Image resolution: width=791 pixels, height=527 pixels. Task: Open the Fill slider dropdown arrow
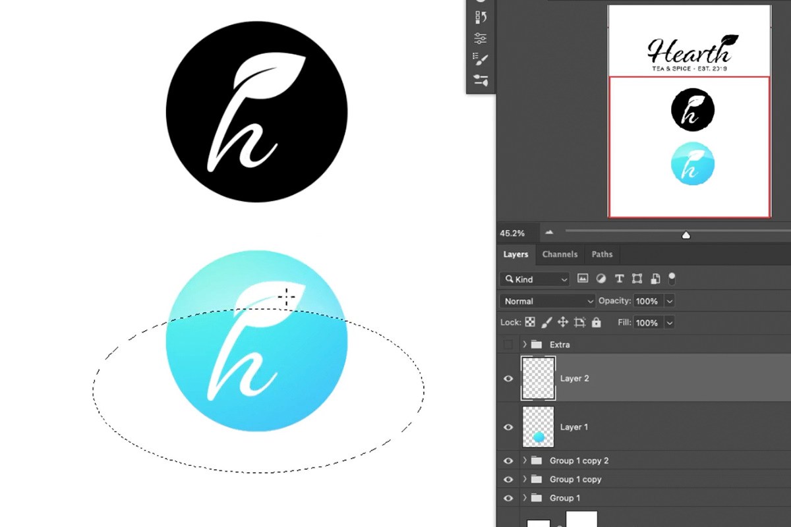670,323
